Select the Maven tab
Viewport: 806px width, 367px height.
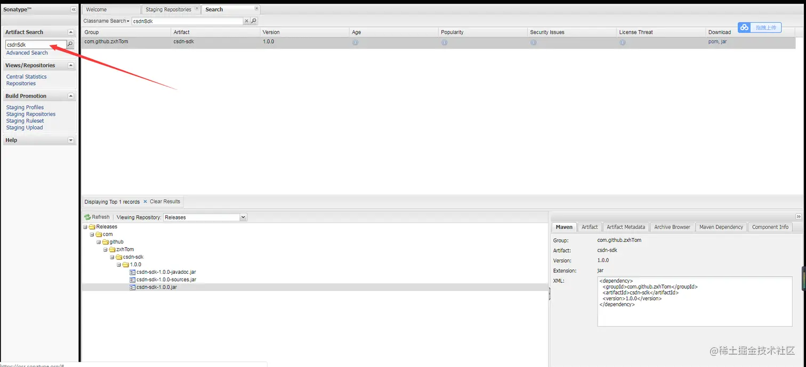564,227
